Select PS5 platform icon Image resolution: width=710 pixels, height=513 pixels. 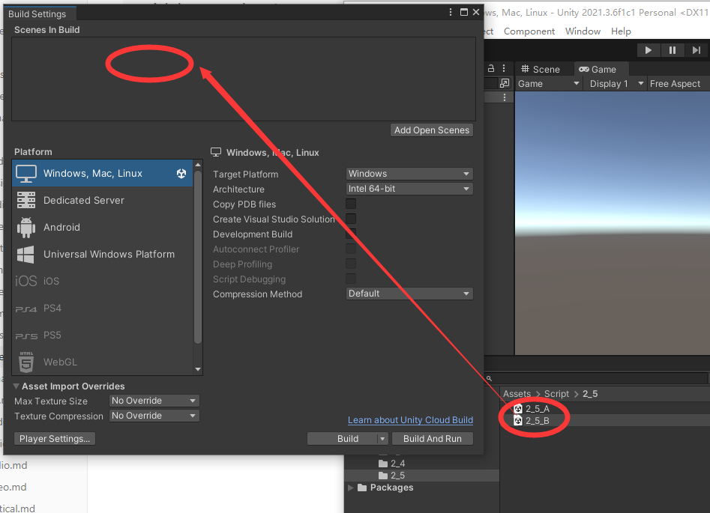(26, 336)
